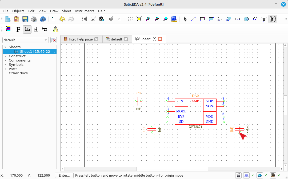Select the arrow pointer tool
This screenshot has height=179, width=288.
pyautogui.click(x=185, y=19)
